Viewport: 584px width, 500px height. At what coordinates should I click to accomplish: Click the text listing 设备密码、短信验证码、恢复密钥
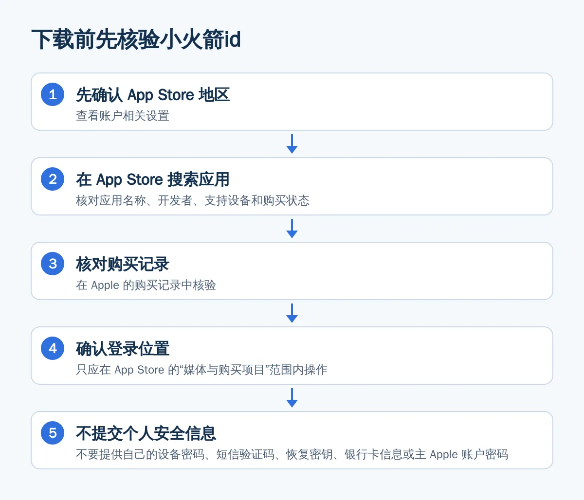292,454
